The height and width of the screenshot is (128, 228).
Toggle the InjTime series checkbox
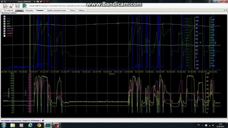tap(4, 28)
